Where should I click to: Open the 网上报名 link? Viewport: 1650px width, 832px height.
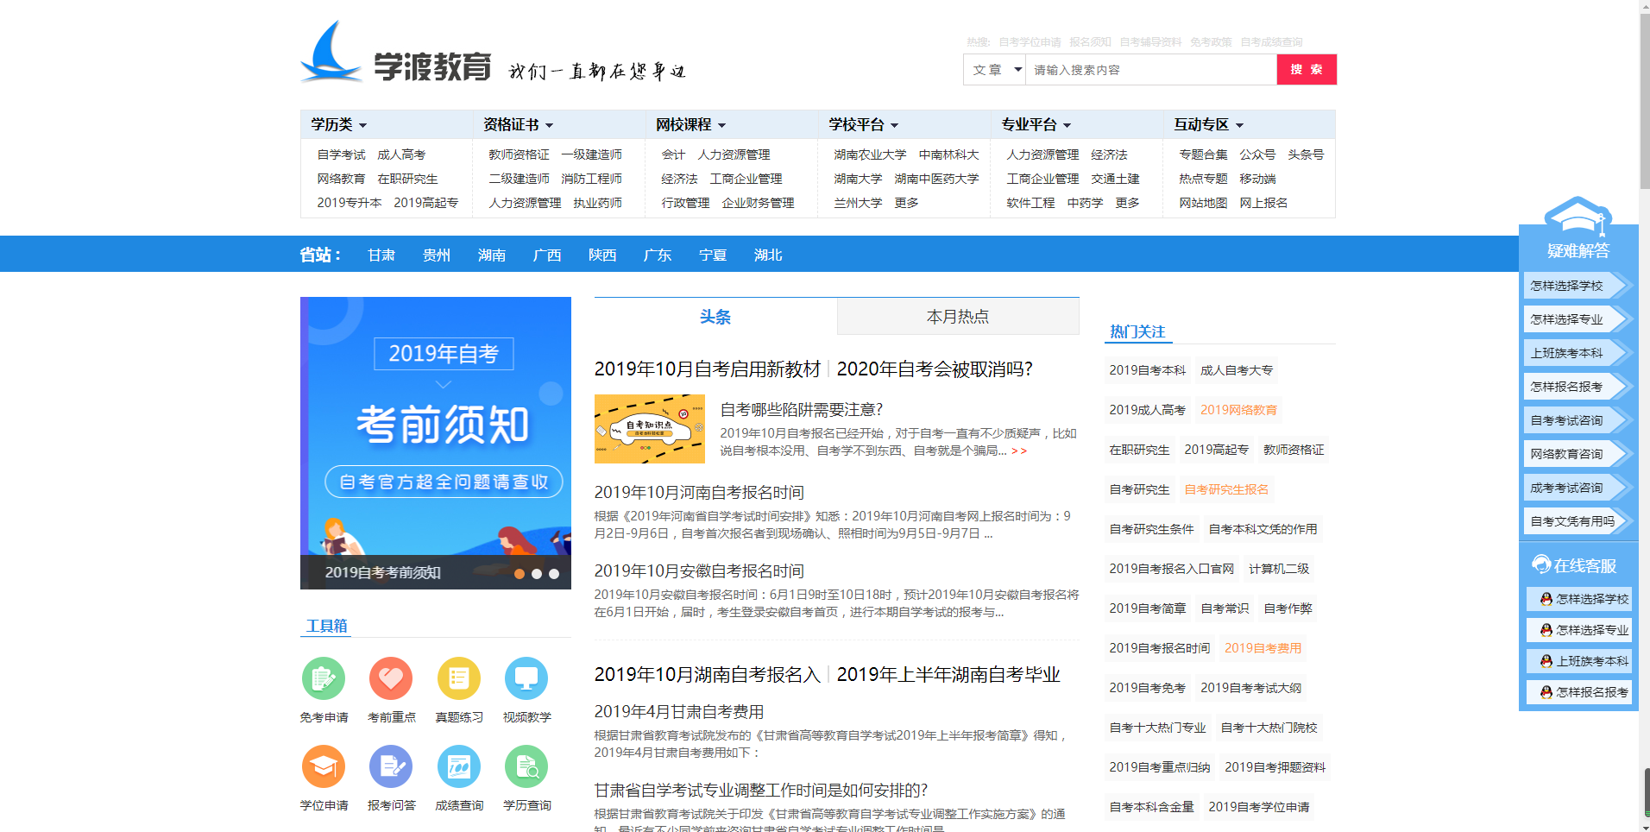(1263, 203)
